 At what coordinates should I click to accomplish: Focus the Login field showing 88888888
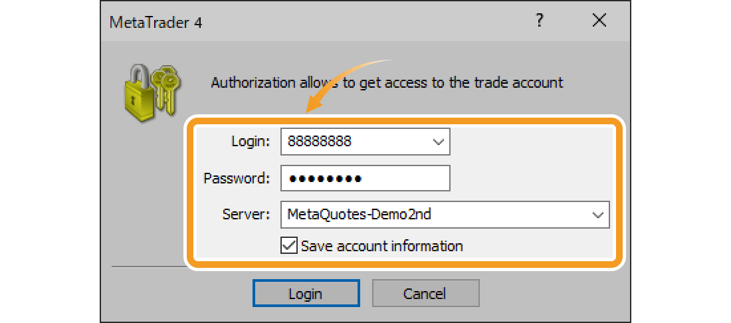click(x=352, y=142)
